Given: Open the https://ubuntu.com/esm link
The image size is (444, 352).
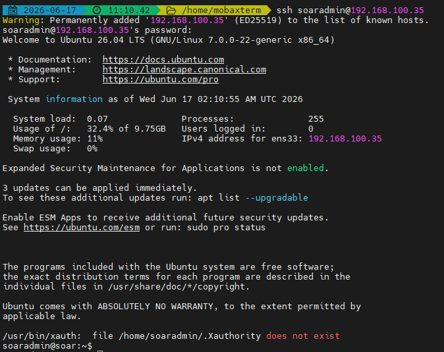Looking at the screenshot, I should tap(82, 227).
